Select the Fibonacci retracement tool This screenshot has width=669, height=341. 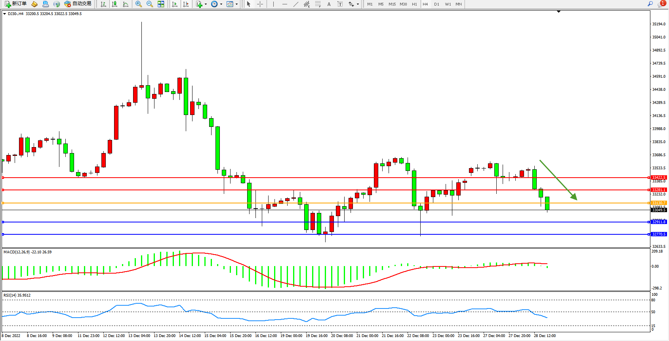click(x=318, y=4)
